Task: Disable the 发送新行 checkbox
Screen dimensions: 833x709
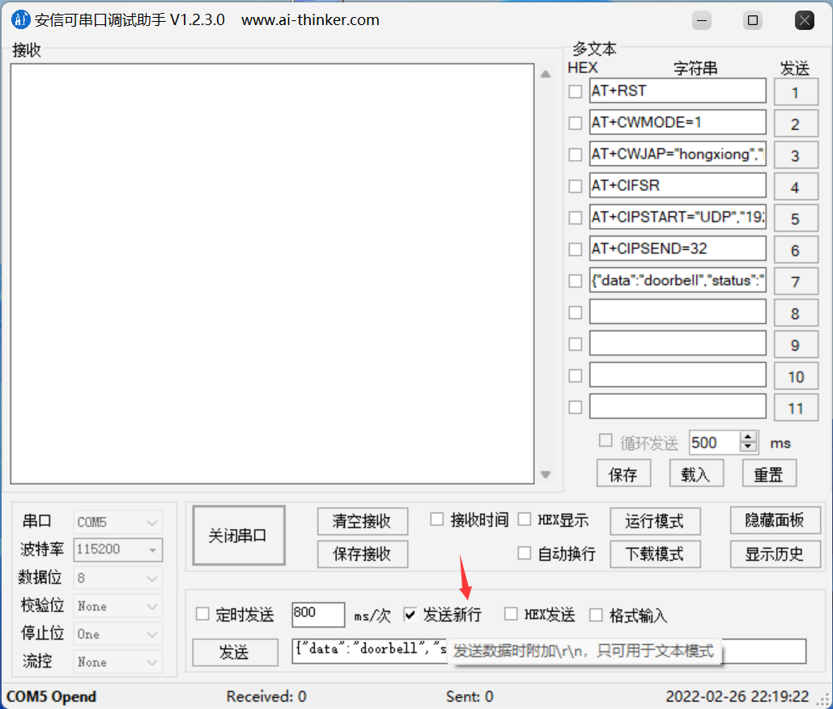Action: [x=410, y=614]
